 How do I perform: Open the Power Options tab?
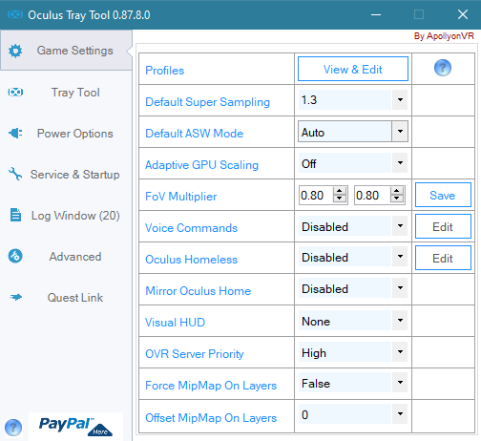pyautogui.click(x=66, y=134)
